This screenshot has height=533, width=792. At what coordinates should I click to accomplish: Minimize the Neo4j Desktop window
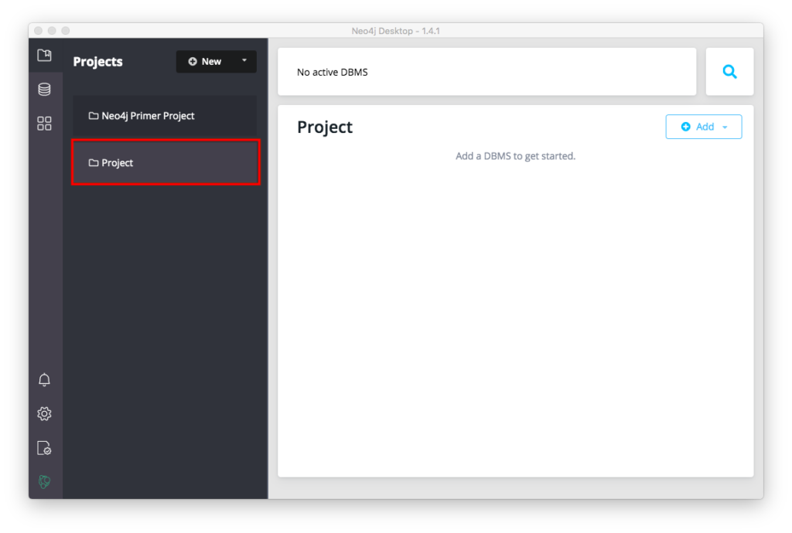point(52,30)
